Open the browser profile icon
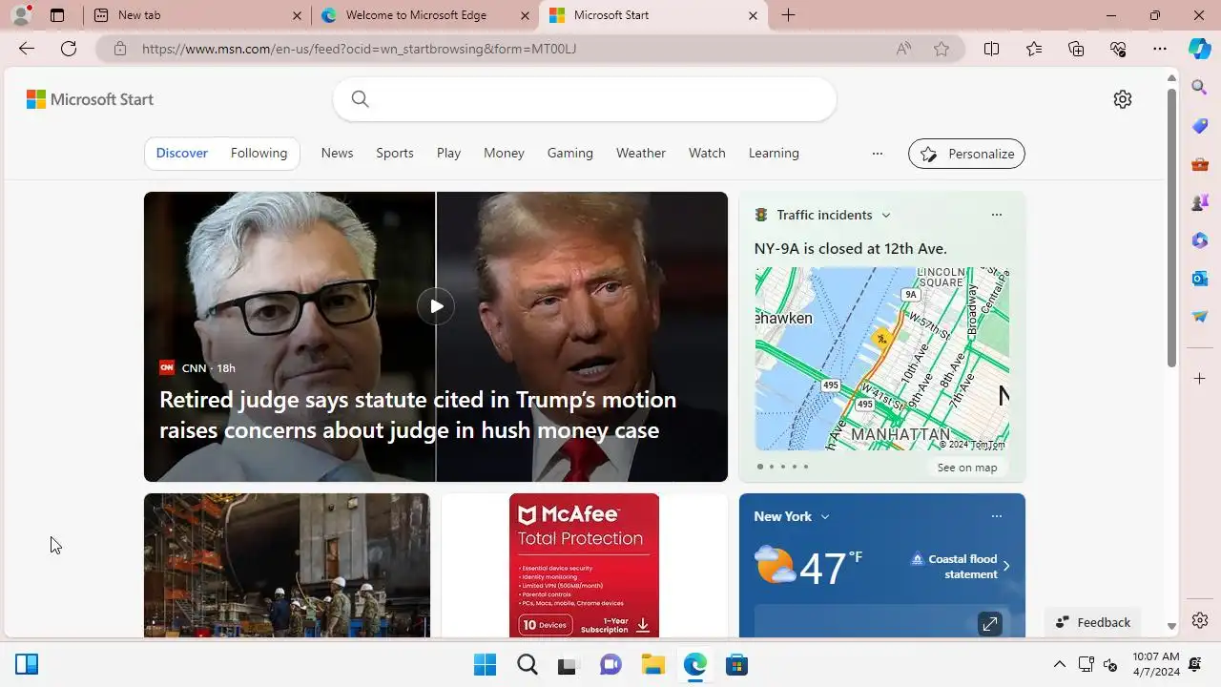This screenshot has width=1221, height=687. 21,15
